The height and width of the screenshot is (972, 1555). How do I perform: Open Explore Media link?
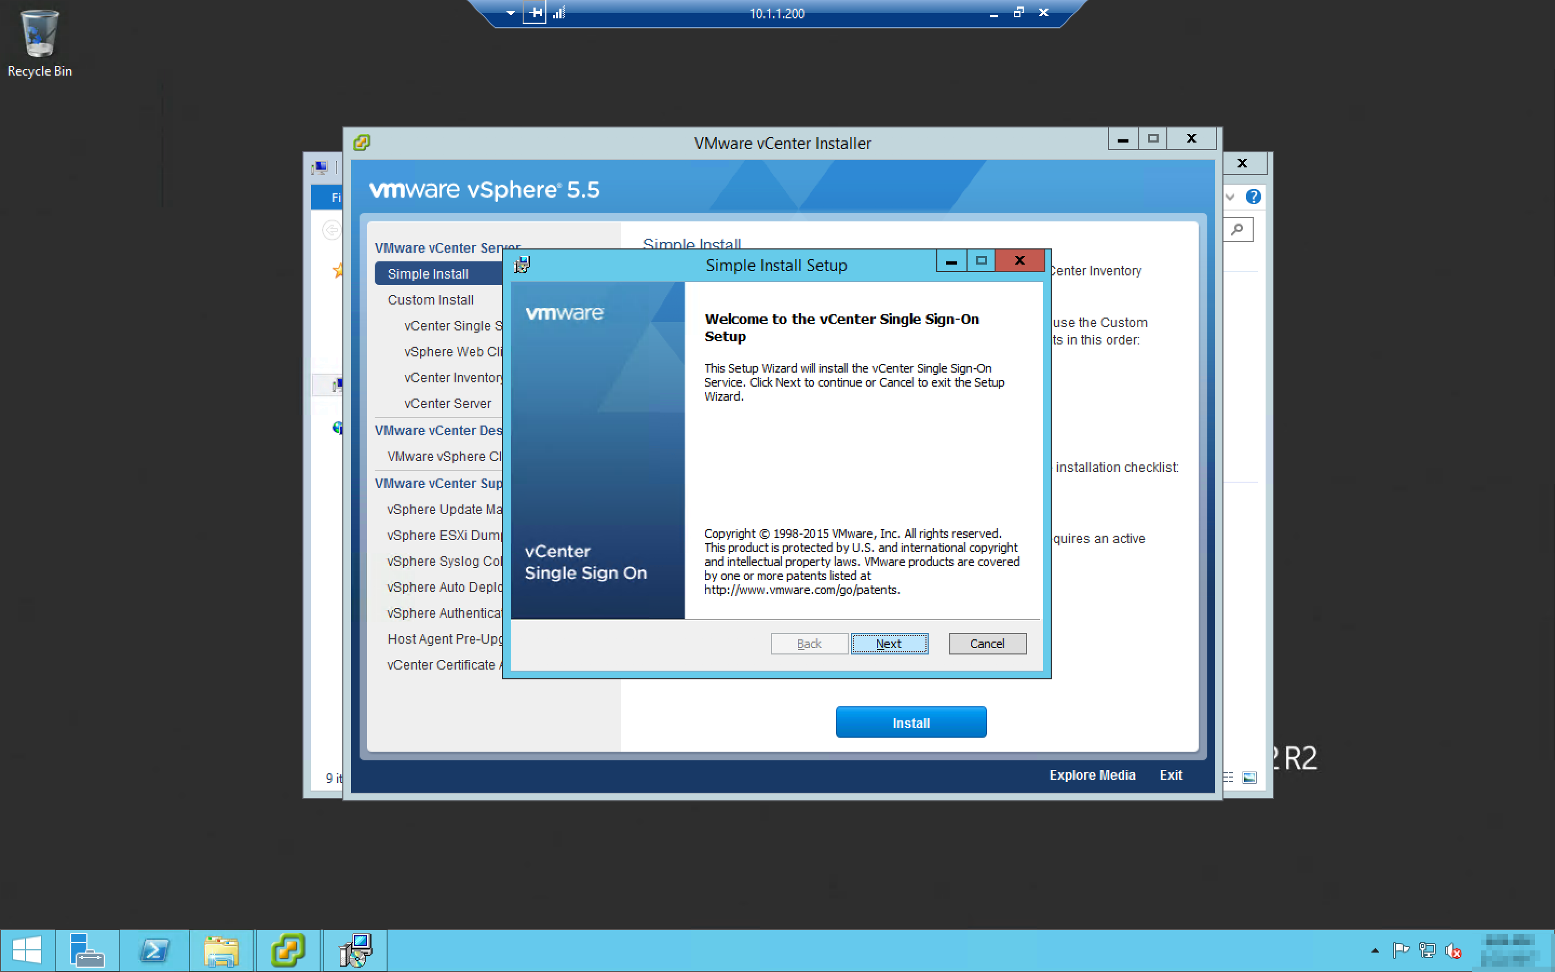pos(1092,775)
